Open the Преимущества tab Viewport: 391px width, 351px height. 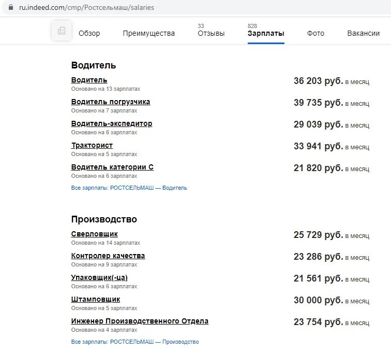point(148,33)
